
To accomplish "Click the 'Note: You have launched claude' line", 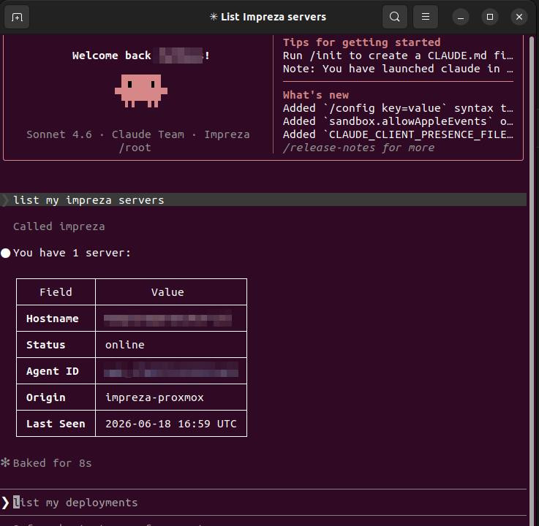I will point(398,69).
